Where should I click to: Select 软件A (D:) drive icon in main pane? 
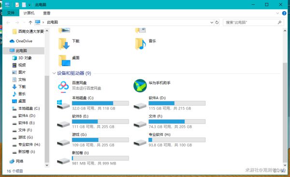tap(140, 106)
